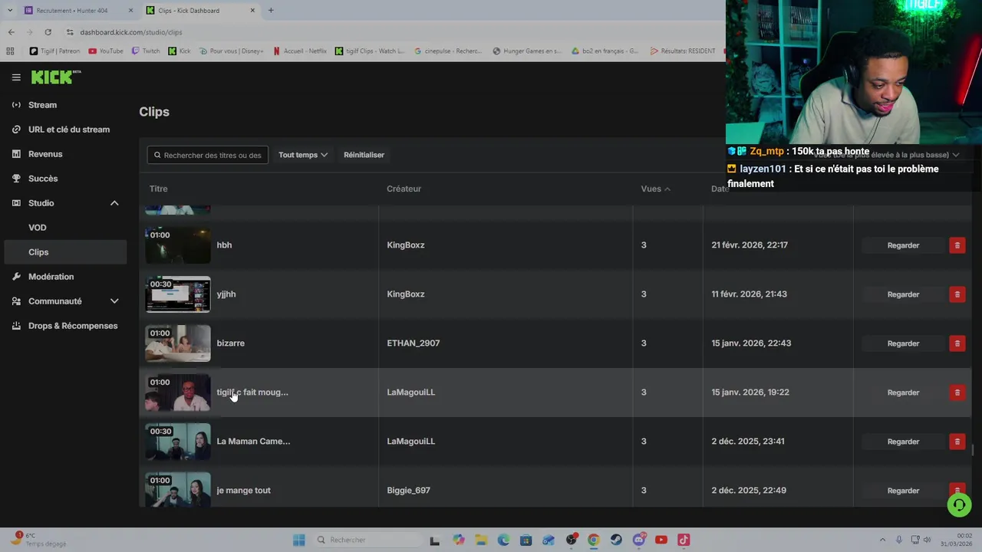Focus the clip title search field
Image resolution: width=982 pixels, height=552 pixels.
click(207, 155)
